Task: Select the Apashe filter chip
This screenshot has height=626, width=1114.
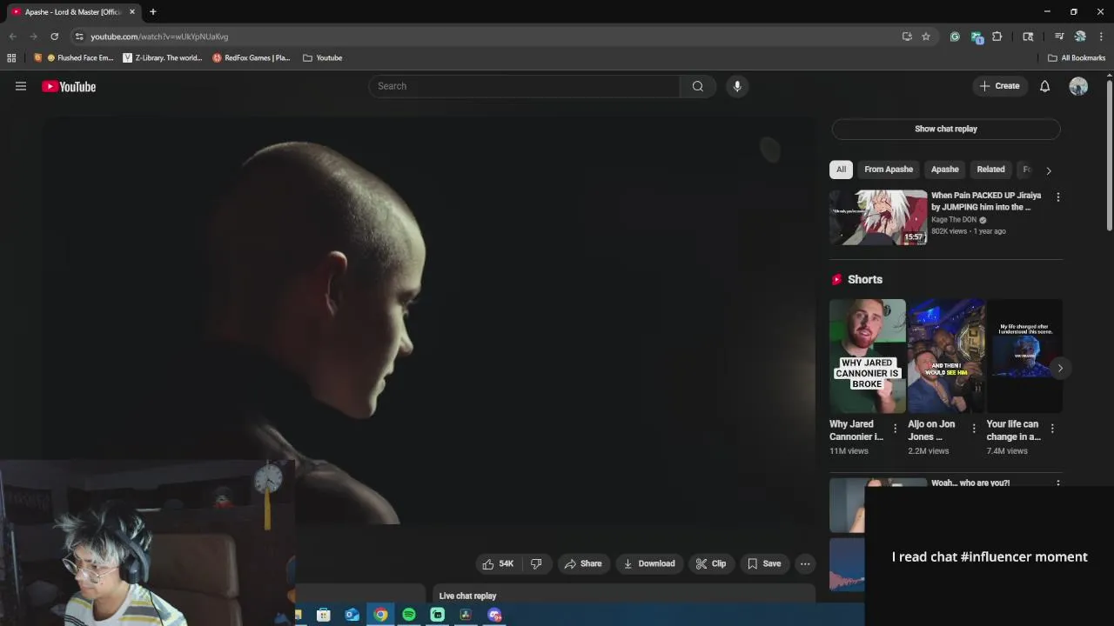Action: (944, 170)
